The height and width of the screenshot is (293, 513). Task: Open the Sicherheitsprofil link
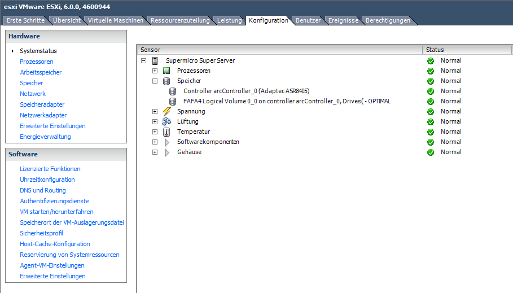pos(41,233)
